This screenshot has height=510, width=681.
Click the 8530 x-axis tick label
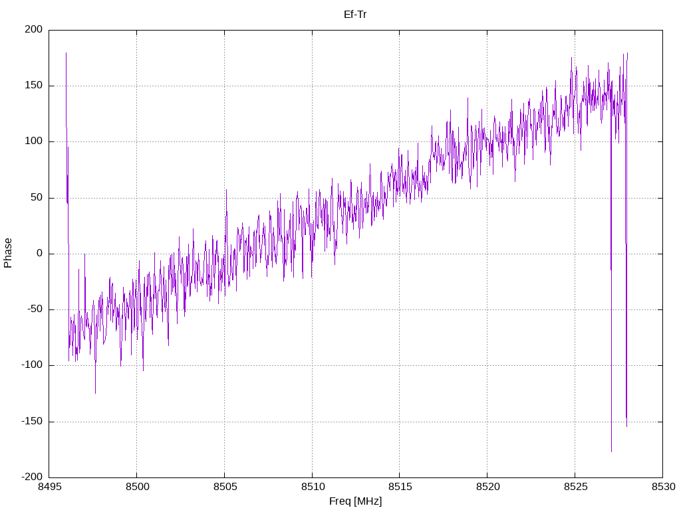663,487
